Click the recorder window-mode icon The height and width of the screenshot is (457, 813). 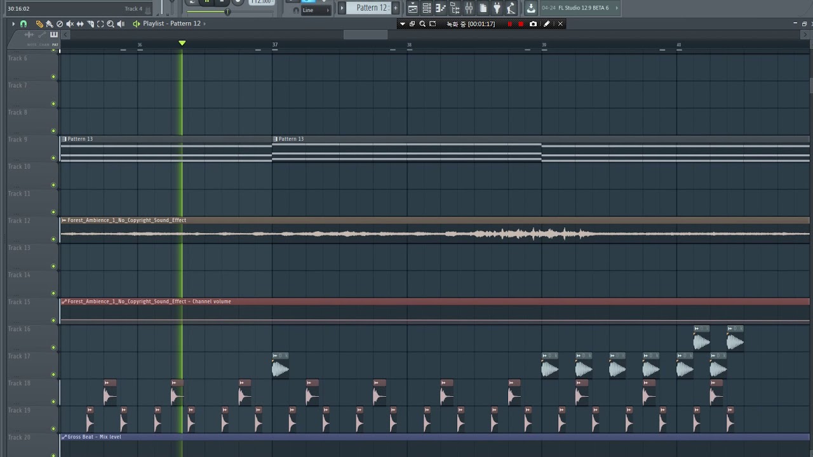(x=412, y=23)
